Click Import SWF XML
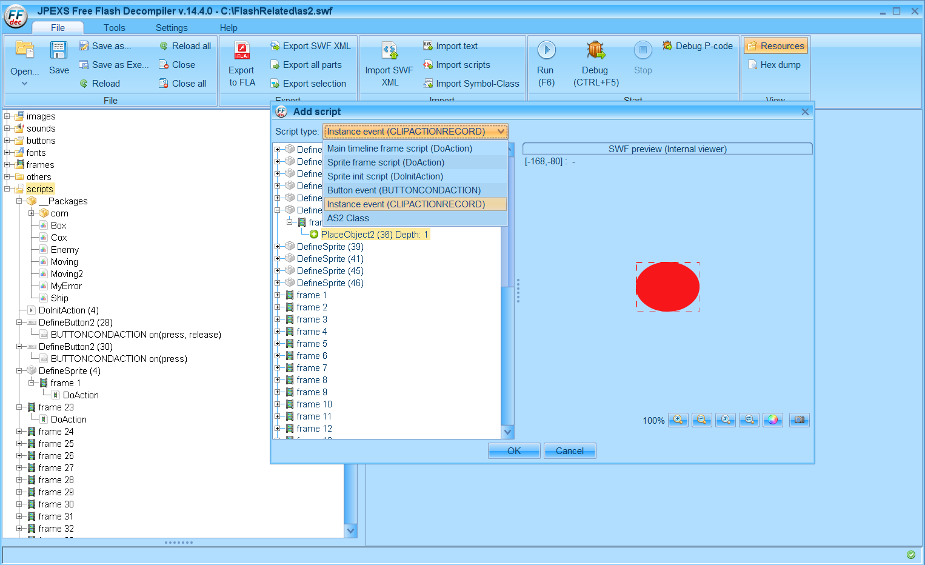925x565 pixels. coord(389,64)
